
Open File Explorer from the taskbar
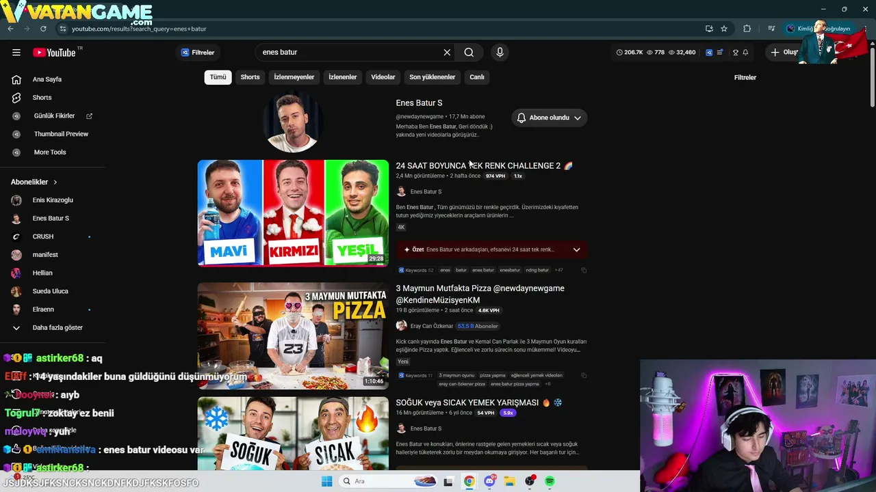tap(510, 482)
